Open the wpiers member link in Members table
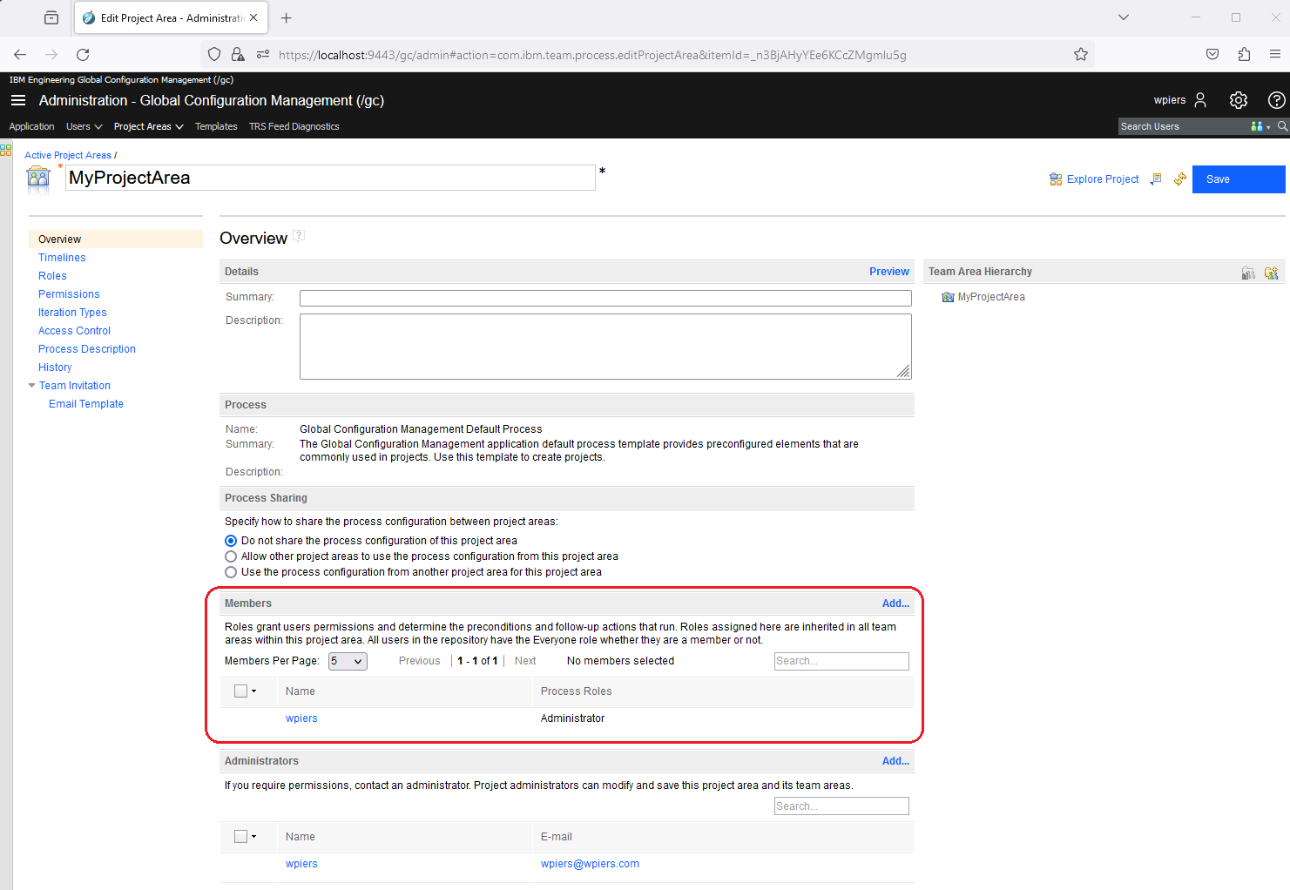Screen dimensions: 1290x890 (x=301, y=718)
